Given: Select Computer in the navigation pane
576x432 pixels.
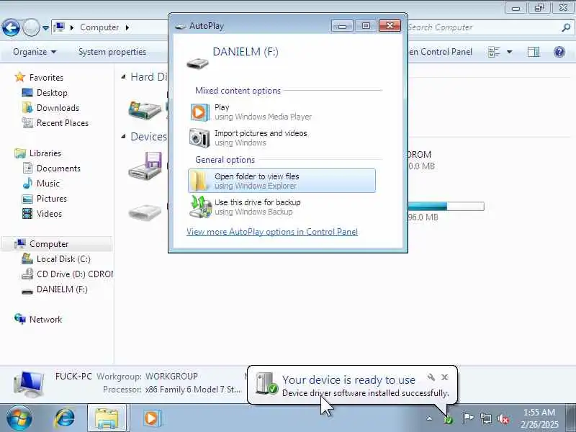Looking at the screenshot, I should tap(49, 244).
